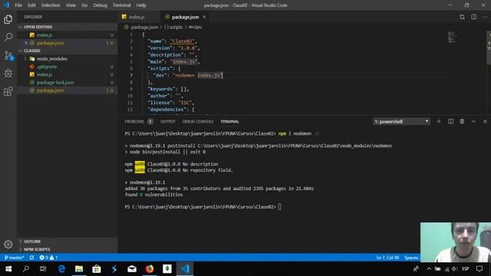Open the Debug menu
The image size is (491, 276).
click(x=100, y=5)
